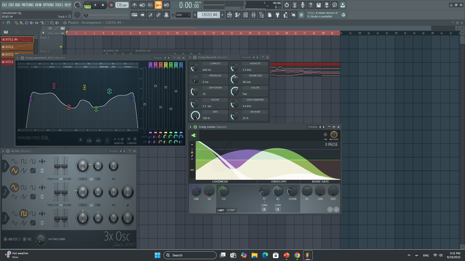Enable Playlist magnet snap icon
The height and width of the screenshot is (261, 465).
(x=8, y=22)
